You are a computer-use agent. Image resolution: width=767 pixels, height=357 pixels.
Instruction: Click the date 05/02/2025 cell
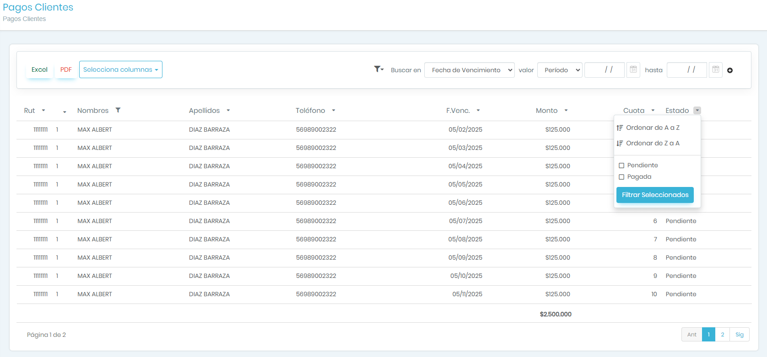(x=465, y=130)
